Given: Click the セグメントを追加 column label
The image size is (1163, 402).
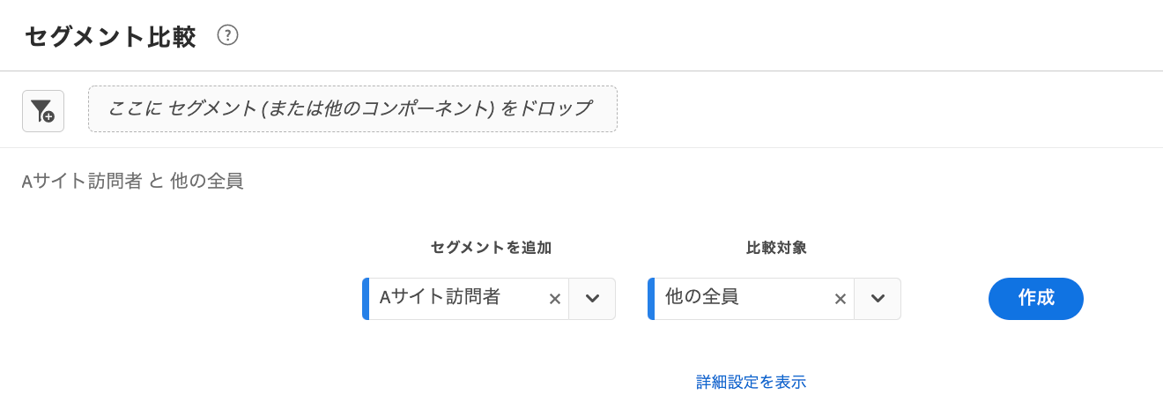Looking at the screenshot, I should pos(491,248).
